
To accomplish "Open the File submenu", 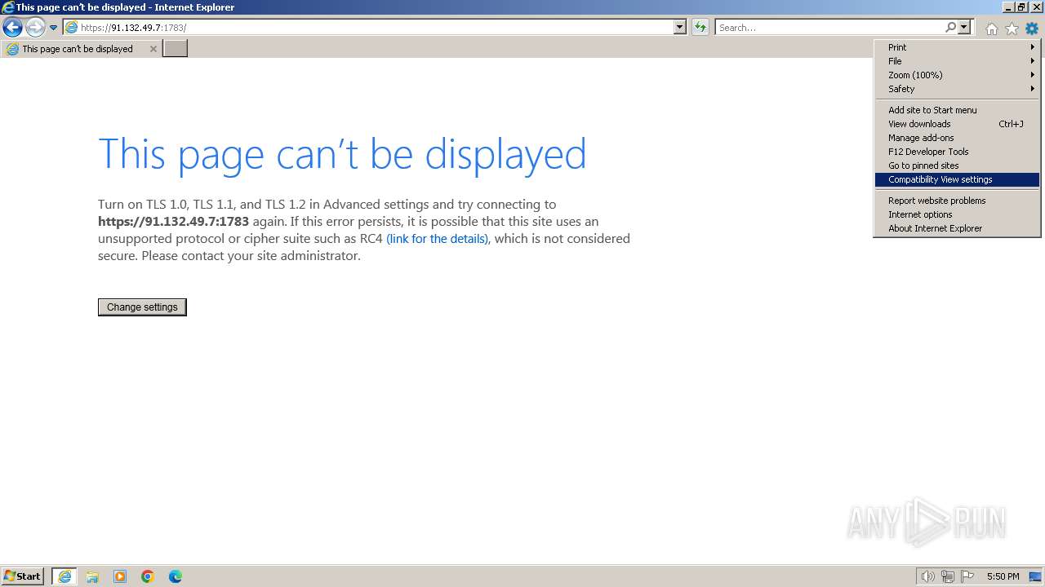I will pyautogui.click(x=957, y=61).
